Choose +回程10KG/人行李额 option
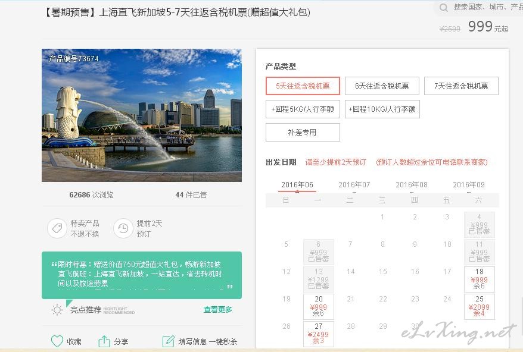The height and width of the screenshot is (352, 523). click(382, 109)
